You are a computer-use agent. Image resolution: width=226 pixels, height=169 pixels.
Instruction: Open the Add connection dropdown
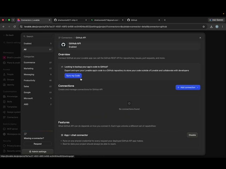188,87
